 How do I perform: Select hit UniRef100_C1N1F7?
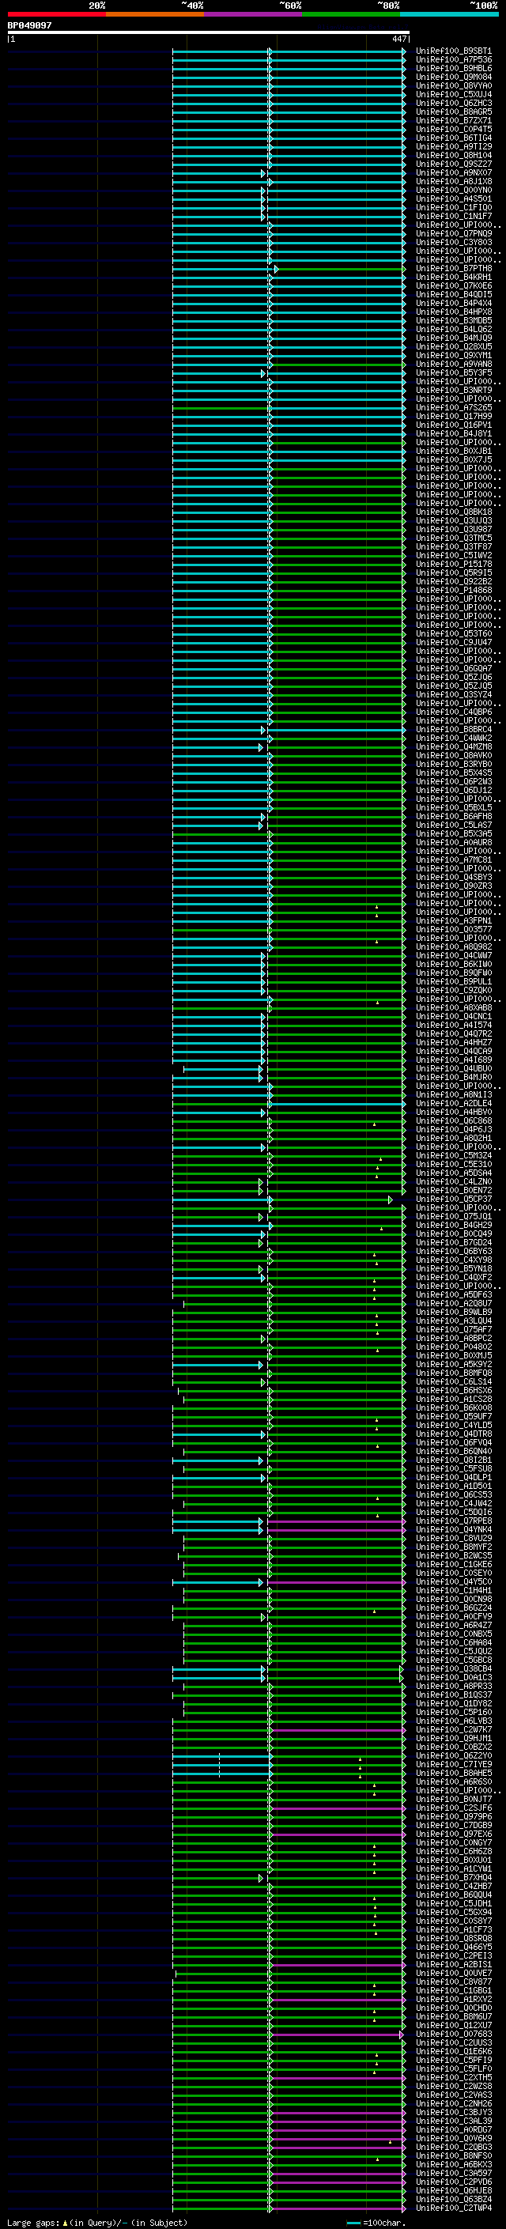(x=454, y=217)
